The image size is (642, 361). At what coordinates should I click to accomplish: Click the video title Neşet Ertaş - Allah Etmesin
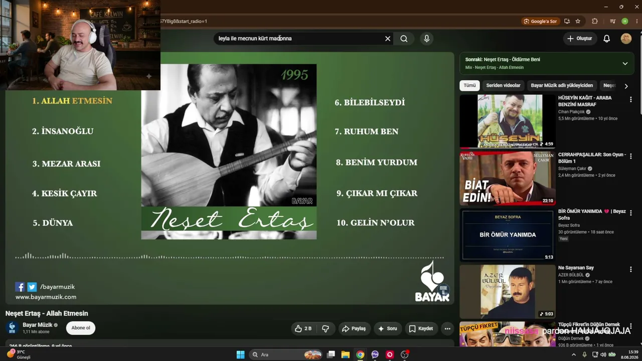click(47, 313)
